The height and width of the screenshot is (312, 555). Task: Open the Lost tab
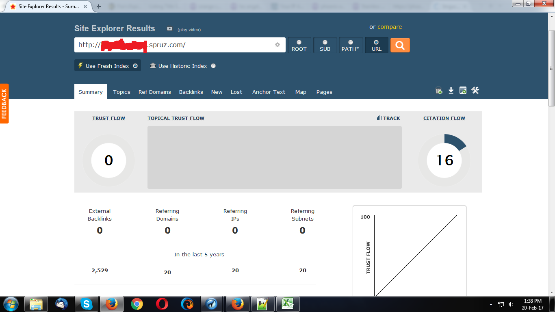(236, 92)
